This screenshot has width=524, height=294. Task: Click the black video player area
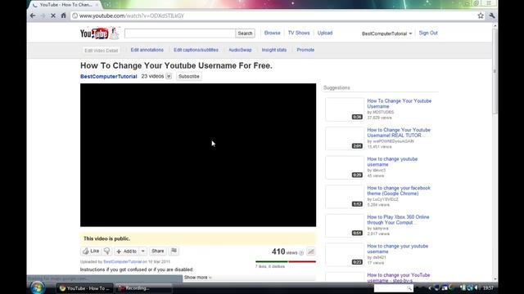[x=198, y=155]
